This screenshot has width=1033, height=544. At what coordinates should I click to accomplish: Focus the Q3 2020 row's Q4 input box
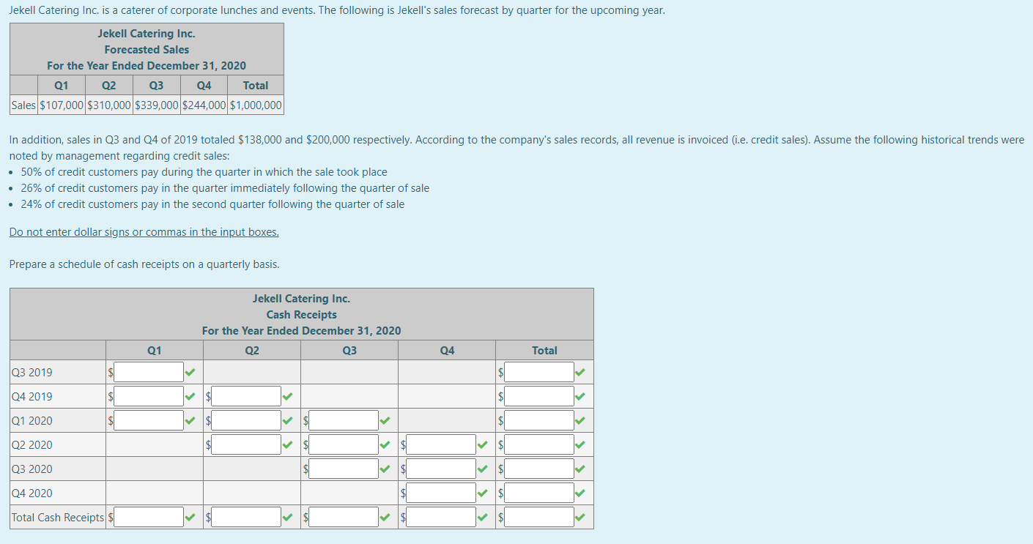coord(441,469)
